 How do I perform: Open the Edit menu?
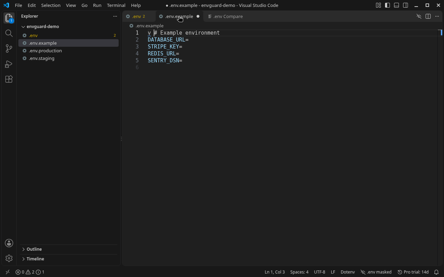[32, 5]
